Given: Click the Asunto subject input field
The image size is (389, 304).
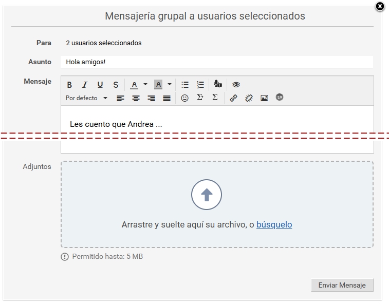Looking at the screenshot, I should click(x=216, y=62).
